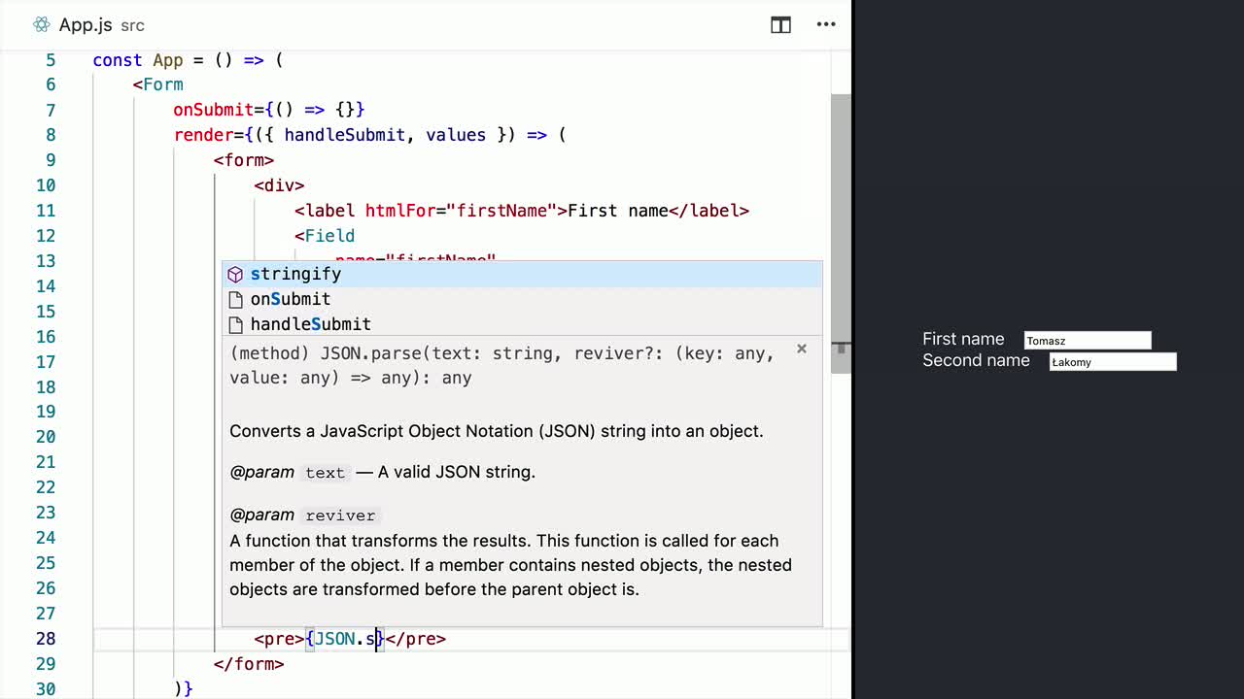This screenshot has height=699, width=1244.
Task: Click the text parameter label in the documentation
Action: click(x=325, y=473)
